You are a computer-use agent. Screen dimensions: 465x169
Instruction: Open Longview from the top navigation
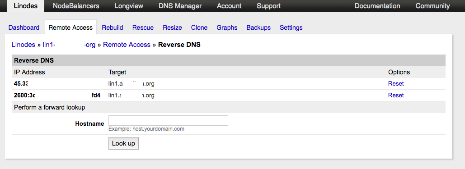129,6
